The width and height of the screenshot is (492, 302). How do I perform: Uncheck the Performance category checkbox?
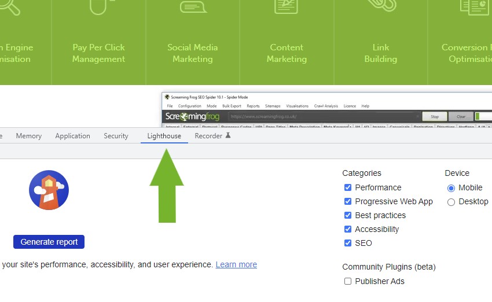pos(348,187)
